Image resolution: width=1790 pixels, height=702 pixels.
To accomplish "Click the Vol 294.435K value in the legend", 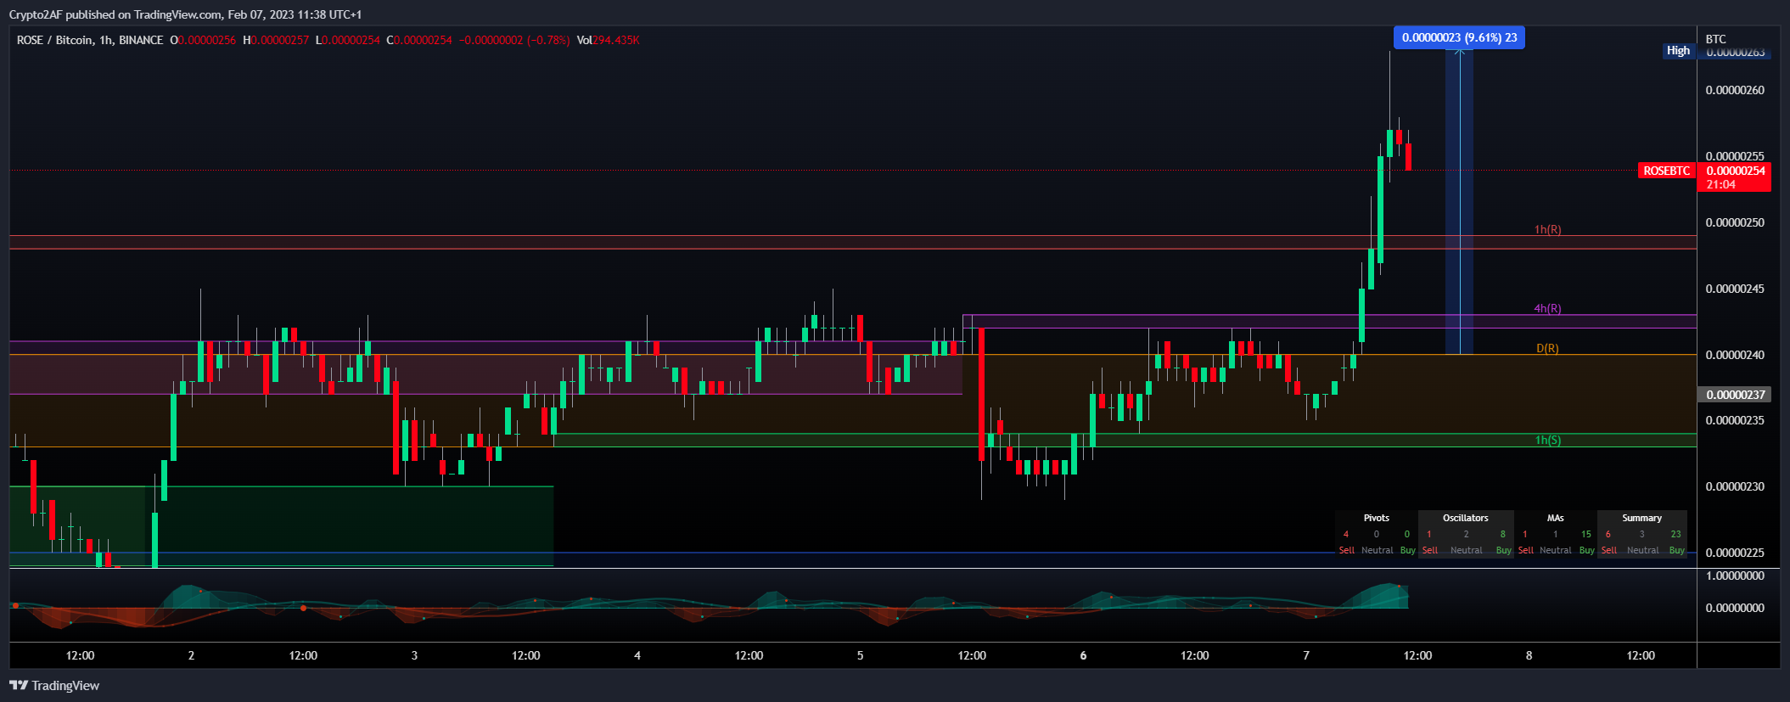I will 608,40.
